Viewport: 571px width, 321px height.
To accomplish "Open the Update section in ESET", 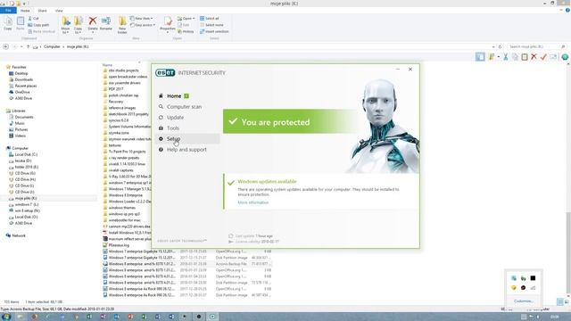I will point(175,118).
